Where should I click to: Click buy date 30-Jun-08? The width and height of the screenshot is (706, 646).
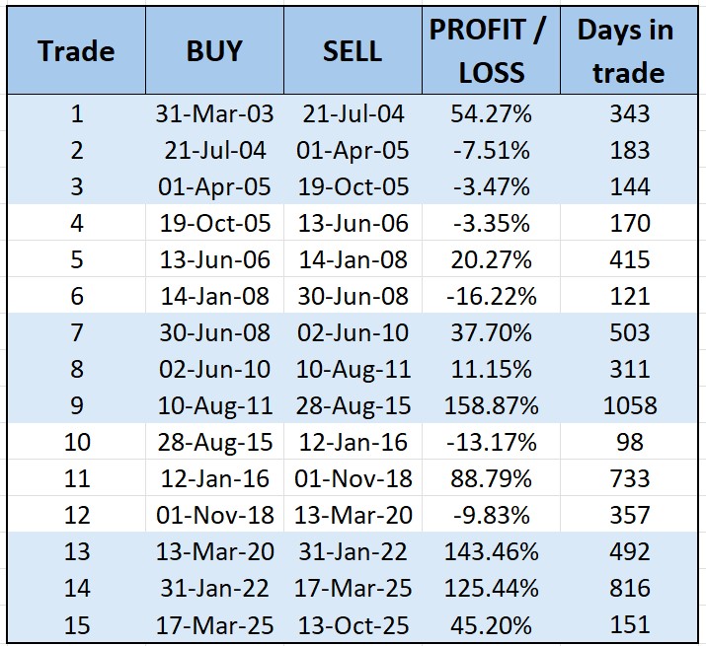tap(214, 332)
